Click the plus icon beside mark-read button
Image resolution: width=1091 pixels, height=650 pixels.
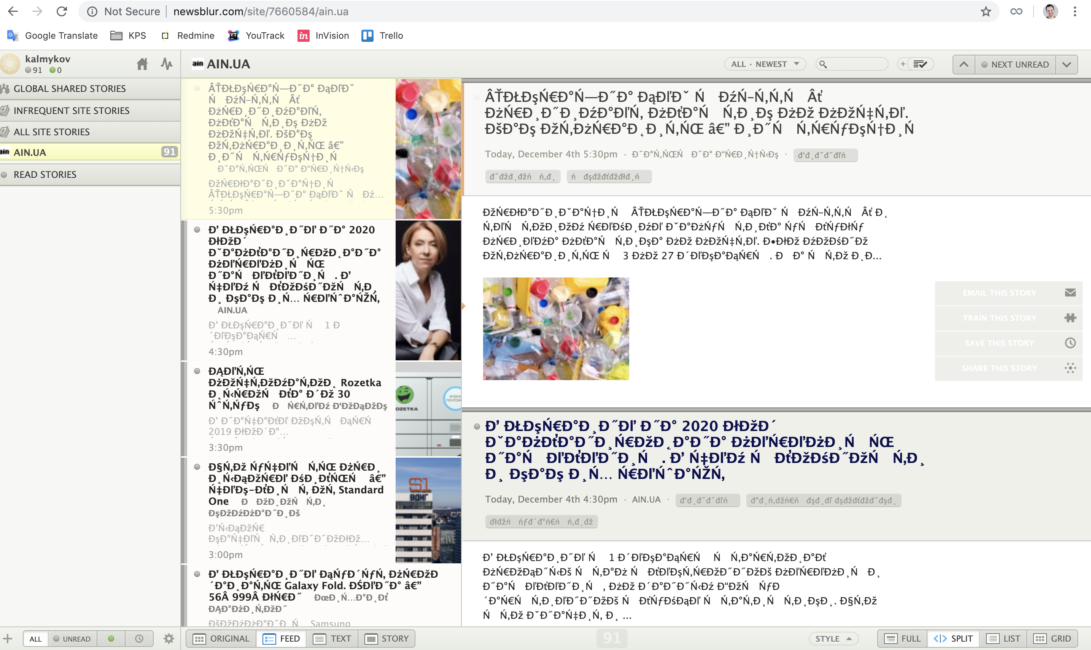(903, 64)
